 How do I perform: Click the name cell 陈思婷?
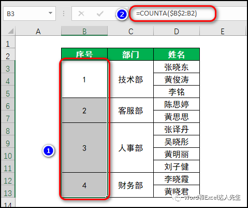[x=177, y=104]
